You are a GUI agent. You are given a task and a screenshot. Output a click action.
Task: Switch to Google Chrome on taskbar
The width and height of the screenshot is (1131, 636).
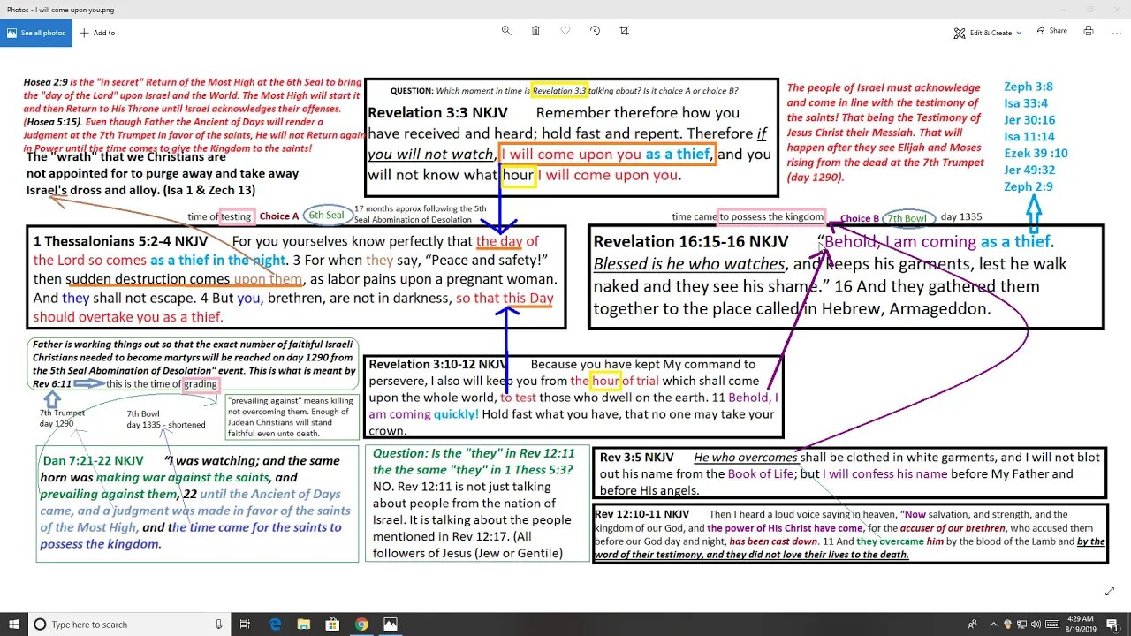tap(361, 624)
